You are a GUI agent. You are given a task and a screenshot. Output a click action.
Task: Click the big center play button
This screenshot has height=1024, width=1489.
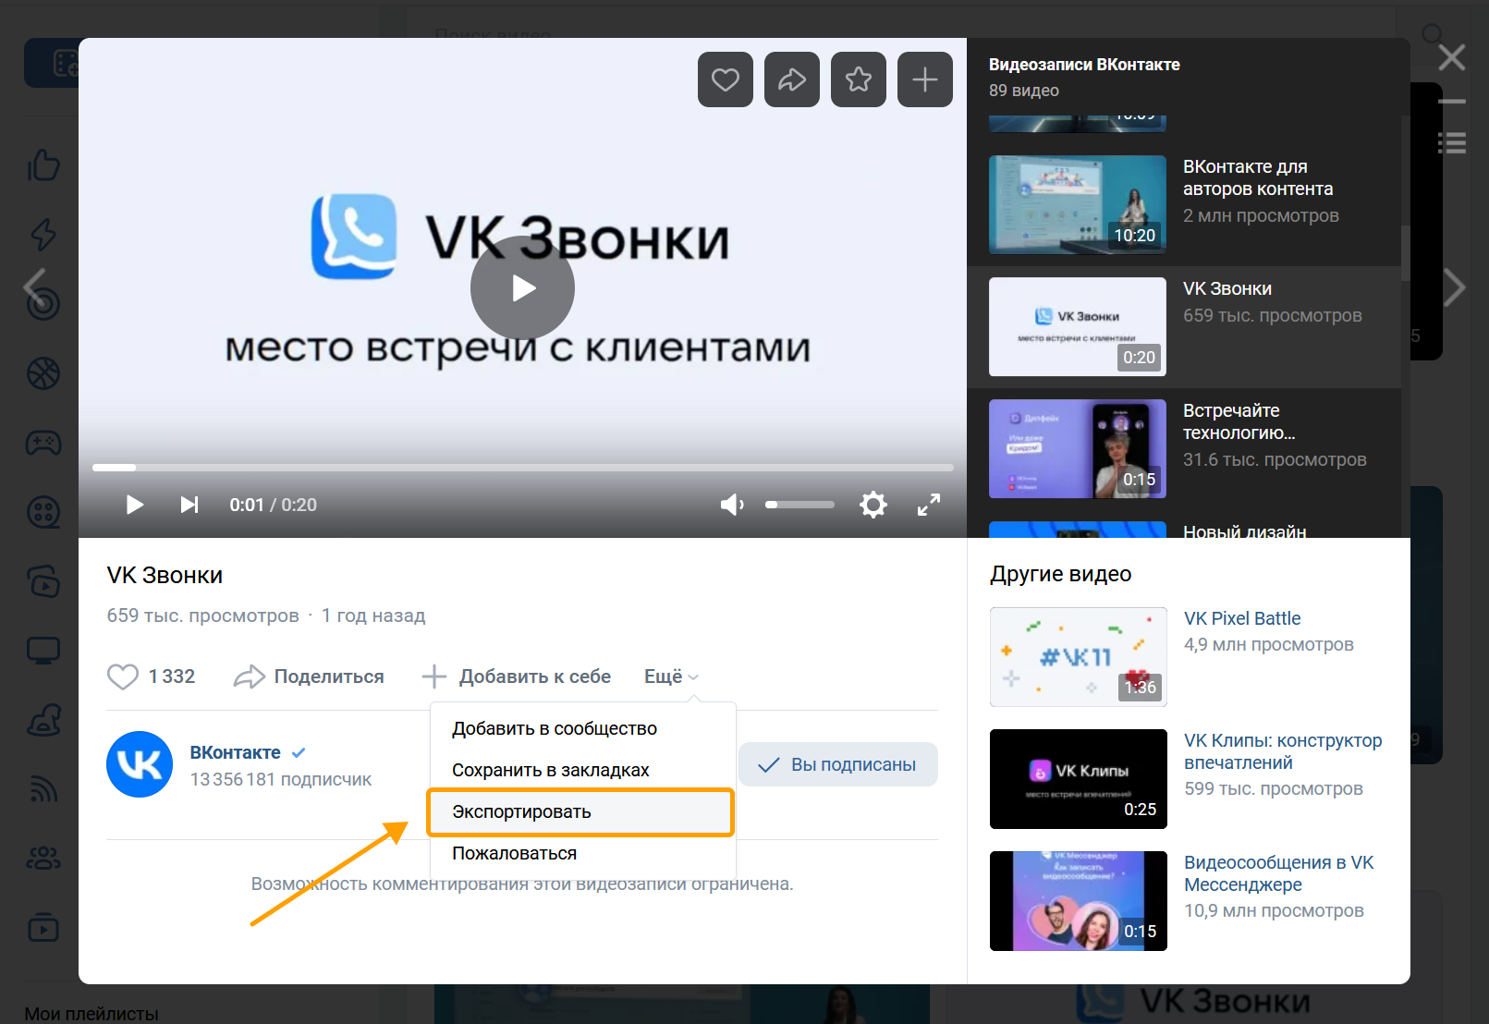tap(522, 288)
